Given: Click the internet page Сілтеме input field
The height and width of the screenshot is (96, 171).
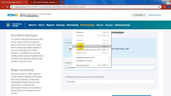Looking at the screenshot, I should pyautogui.click(x=110, y=82).
